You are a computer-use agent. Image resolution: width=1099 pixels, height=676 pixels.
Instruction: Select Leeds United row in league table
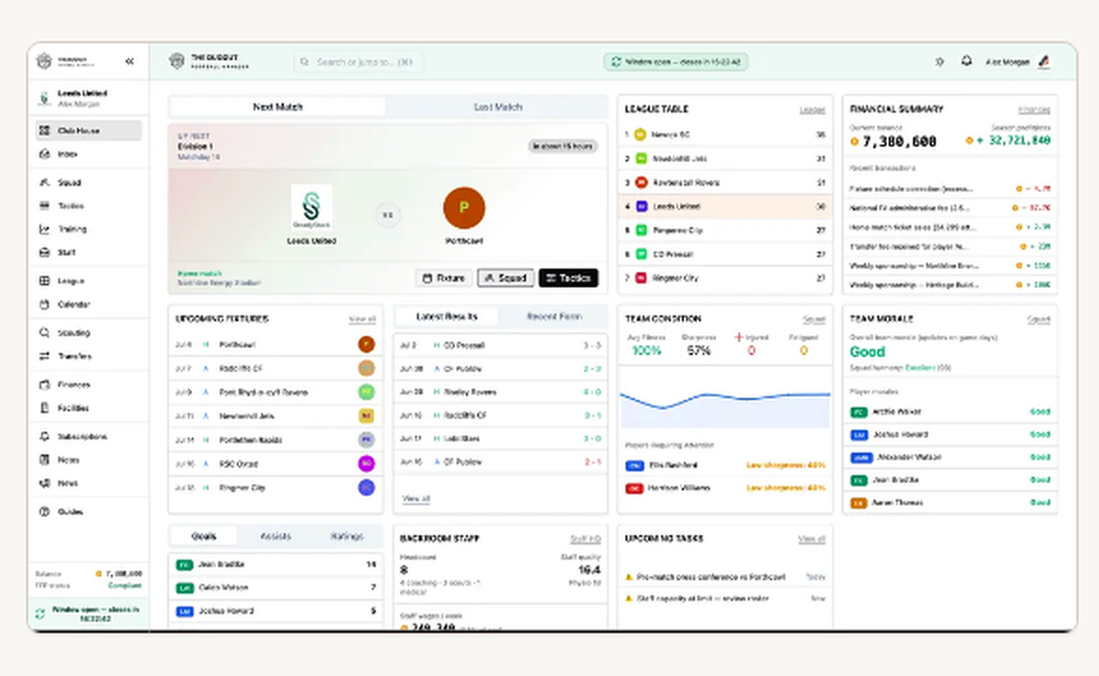pos(725,207)
